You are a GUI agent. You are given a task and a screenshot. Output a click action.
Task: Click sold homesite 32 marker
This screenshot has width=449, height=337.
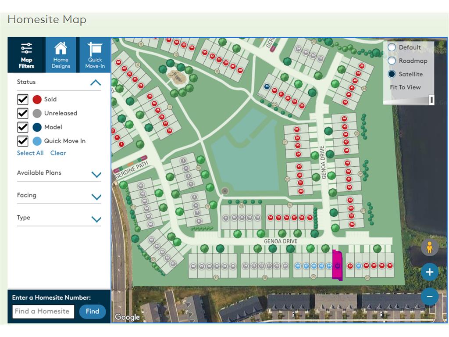tap(274, 90)
